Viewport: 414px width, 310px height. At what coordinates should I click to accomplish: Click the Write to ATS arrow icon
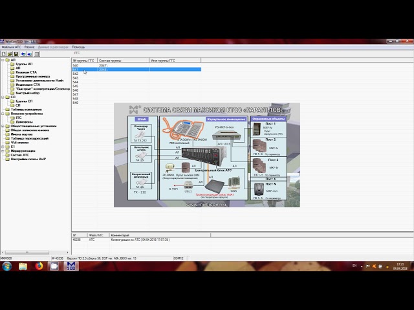[x=30, y=54]
